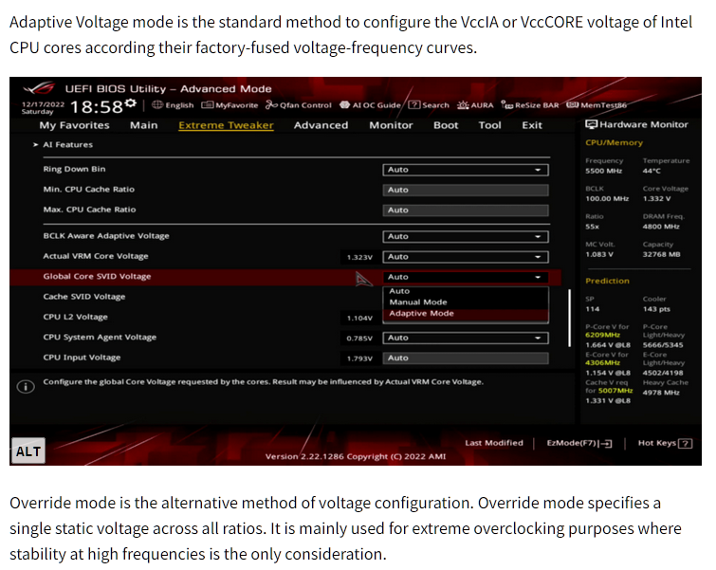Click the 0.785V System Agent value
Image resolution: width=716 pixels, height=570 pixels.
[x=359, y=338]
